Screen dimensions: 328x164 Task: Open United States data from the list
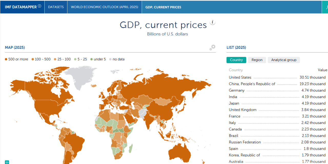point(240,77)
